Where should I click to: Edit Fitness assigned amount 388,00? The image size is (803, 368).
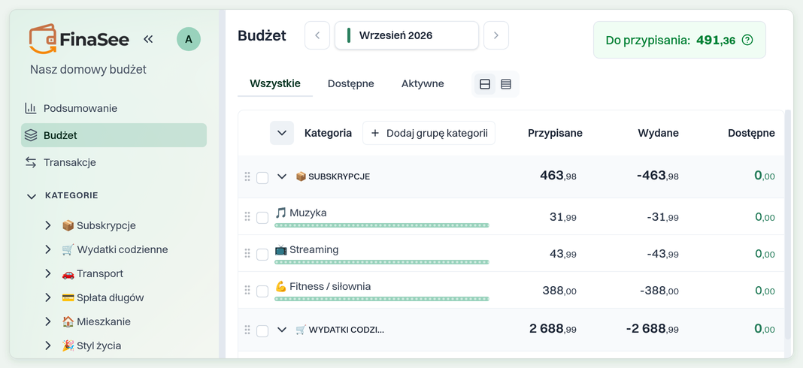pyautogui.click(x=559, y=291)
